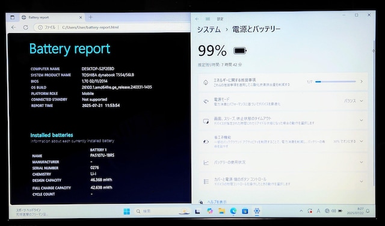Show hidden system tray icons
Viewport: 385px width, 226px height.
(x=301, y=211)
